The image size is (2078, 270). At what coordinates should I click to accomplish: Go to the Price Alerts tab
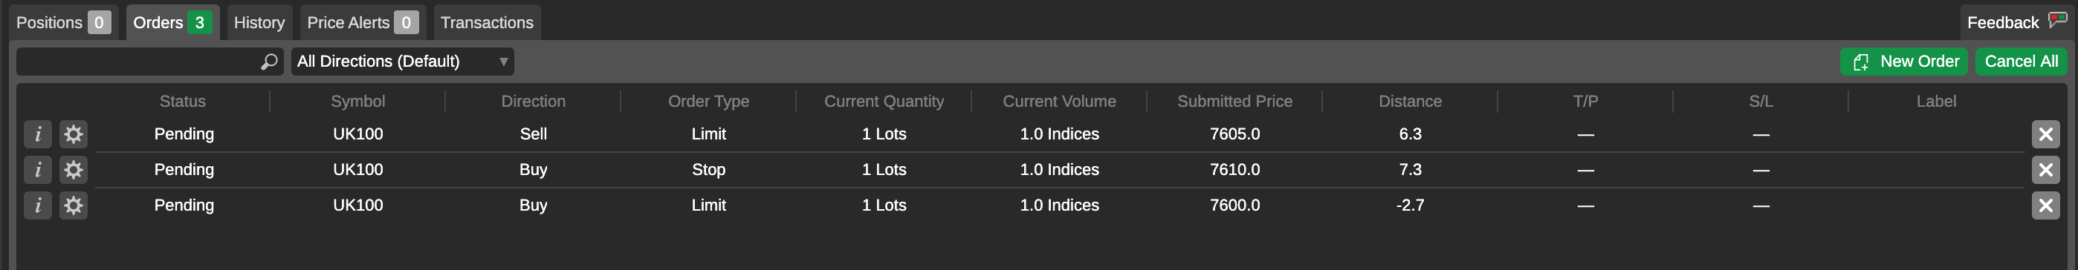pos(362,22)
